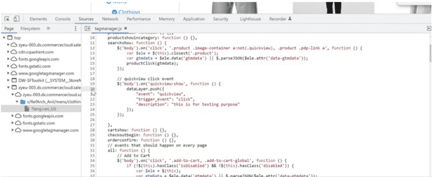Set a breakpoint on line number 12

[x=93, y=48]
